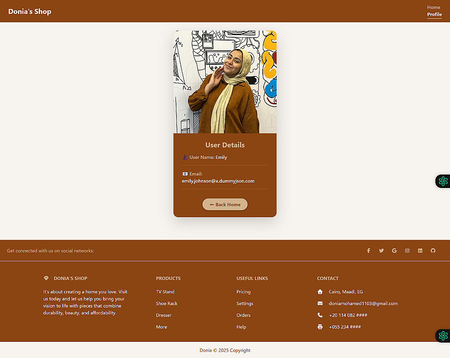Screen dimensions: 450x358
Task: Click the ChatGPT widget beside profile card
Action: pos(443,181)
